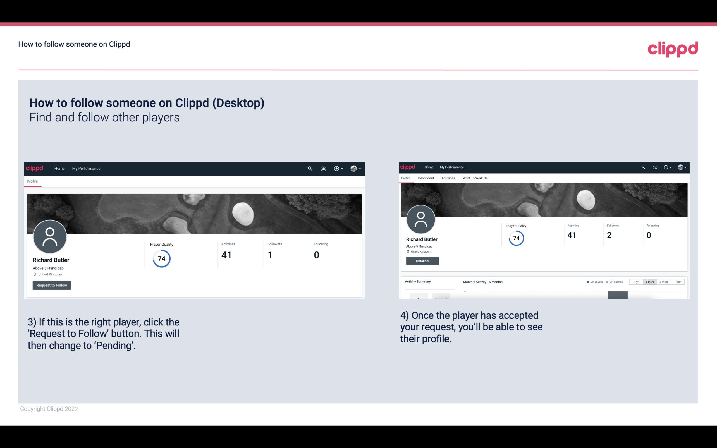Click the location pin icon on profile
Viewport: 717px width, 448px height.
35,274
